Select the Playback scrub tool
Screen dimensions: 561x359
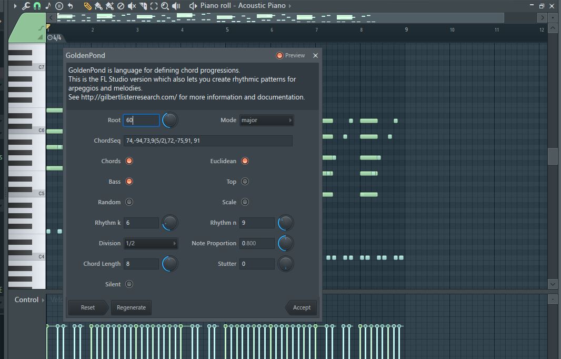point(176,6)
